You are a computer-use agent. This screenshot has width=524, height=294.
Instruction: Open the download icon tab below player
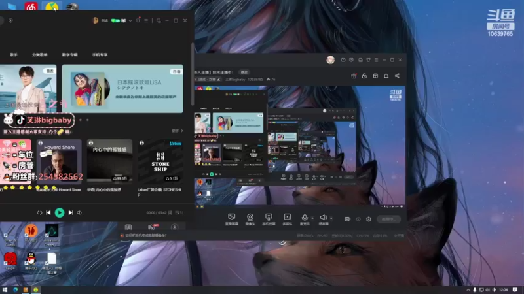174,227
